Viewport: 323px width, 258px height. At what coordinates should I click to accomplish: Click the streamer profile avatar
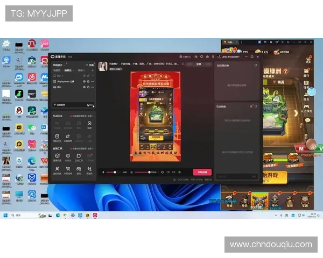pos(102,66)
